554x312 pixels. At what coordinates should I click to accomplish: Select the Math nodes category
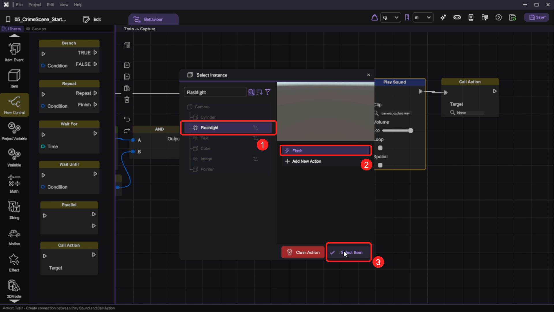click(x=14, y=183)
